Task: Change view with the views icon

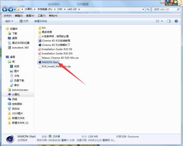Action: tap(158, 21)
